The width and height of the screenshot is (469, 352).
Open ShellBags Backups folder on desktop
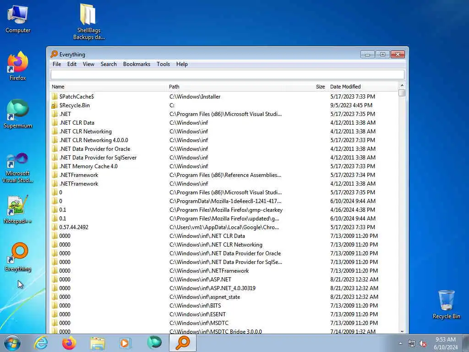point(89,22)
